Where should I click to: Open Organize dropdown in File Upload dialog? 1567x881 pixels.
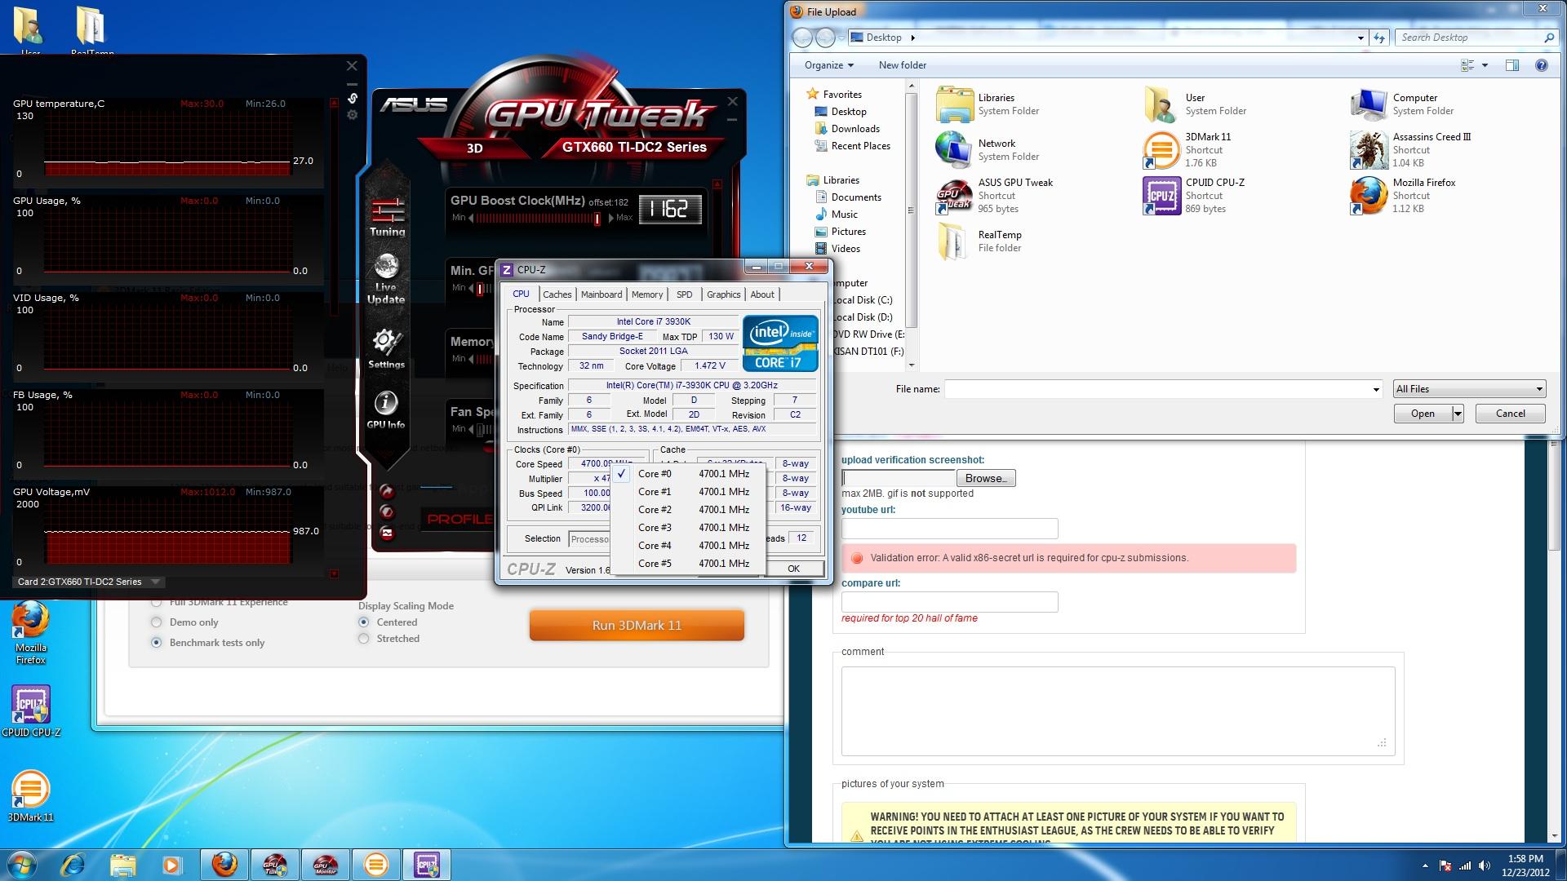click(x=829, y=65)
